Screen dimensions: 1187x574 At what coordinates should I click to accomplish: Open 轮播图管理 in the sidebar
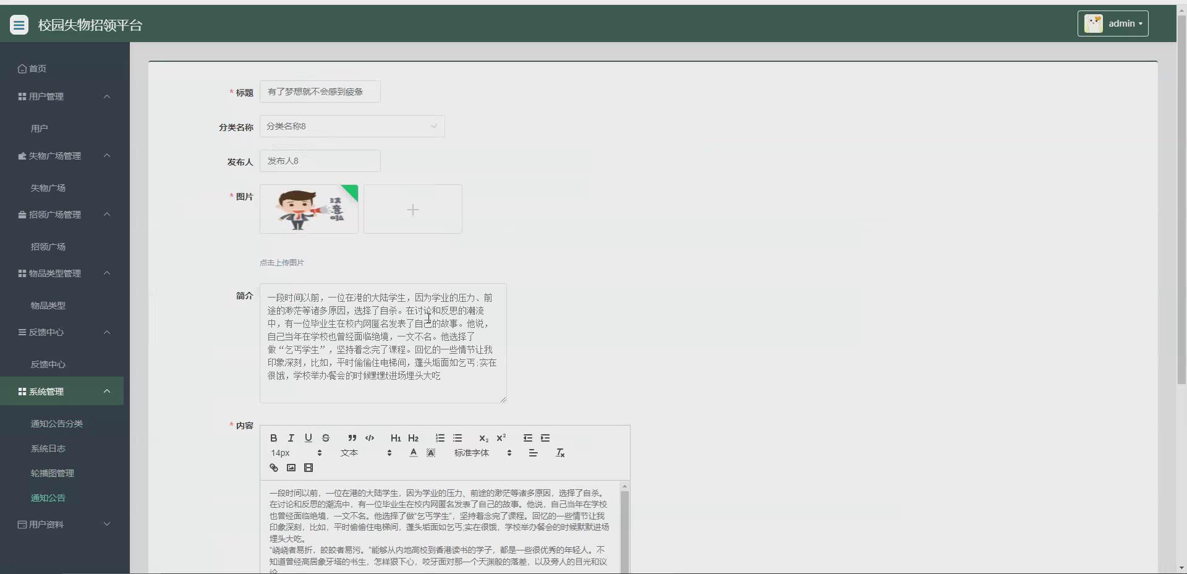pos(53,473)
